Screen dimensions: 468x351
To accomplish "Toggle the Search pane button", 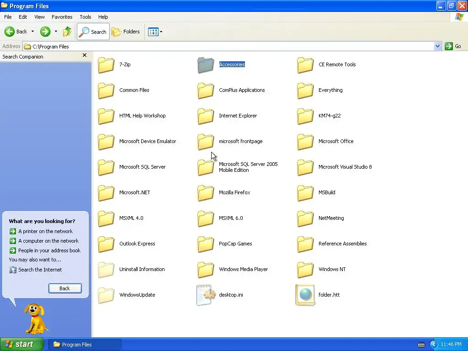I will [93, 32].
